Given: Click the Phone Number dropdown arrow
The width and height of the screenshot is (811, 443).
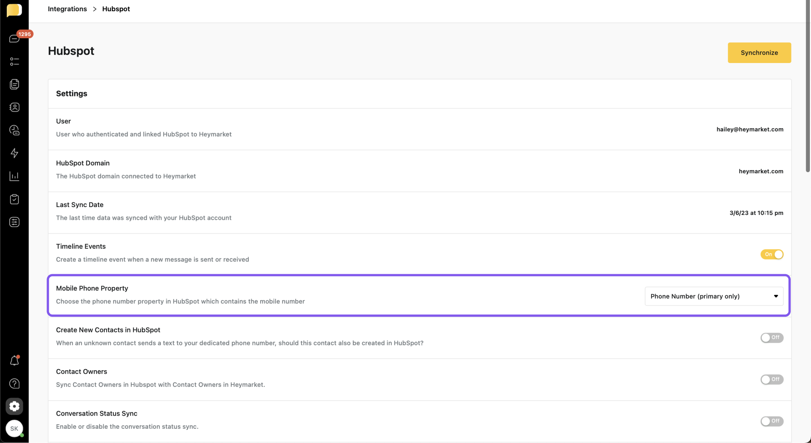Looking at the screenshot, I should (x=776, y=296).
